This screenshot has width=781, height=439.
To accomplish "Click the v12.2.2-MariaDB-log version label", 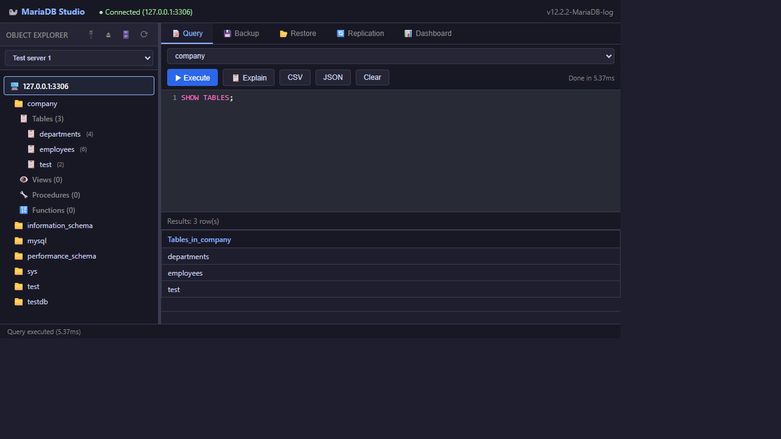I will coord(580,12).
